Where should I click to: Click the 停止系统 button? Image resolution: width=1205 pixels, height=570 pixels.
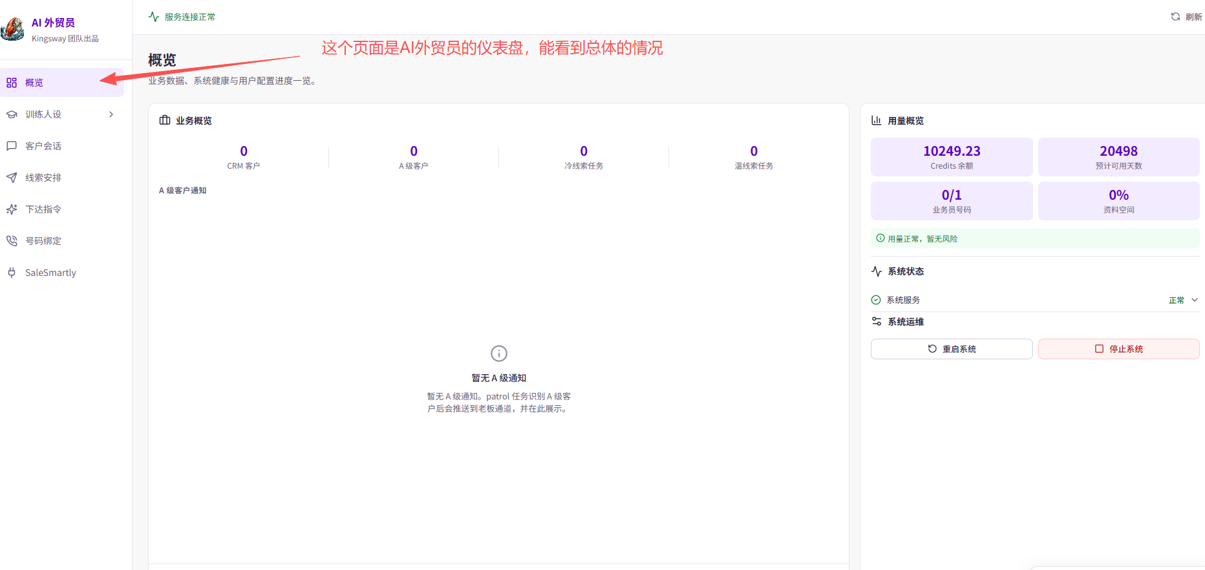(1119, 349)
